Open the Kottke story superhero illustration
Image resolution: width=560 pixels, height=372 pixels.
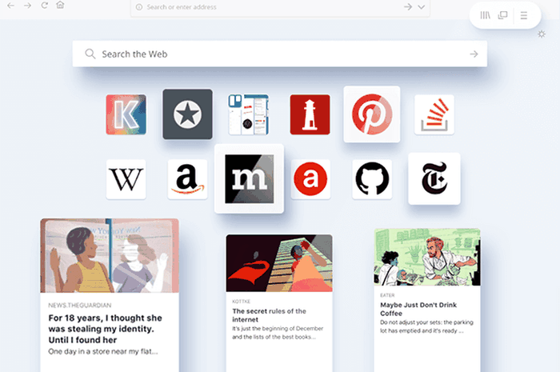tap(279, 263)
